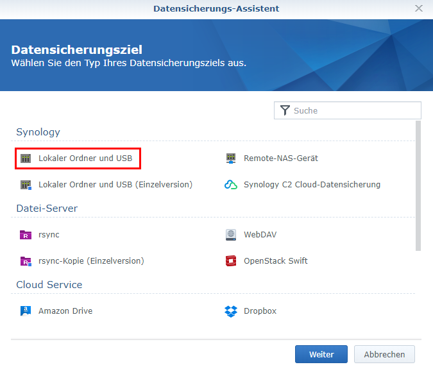
Task: Pick the red OpenStack Swift icon
Action: (231, 261)
